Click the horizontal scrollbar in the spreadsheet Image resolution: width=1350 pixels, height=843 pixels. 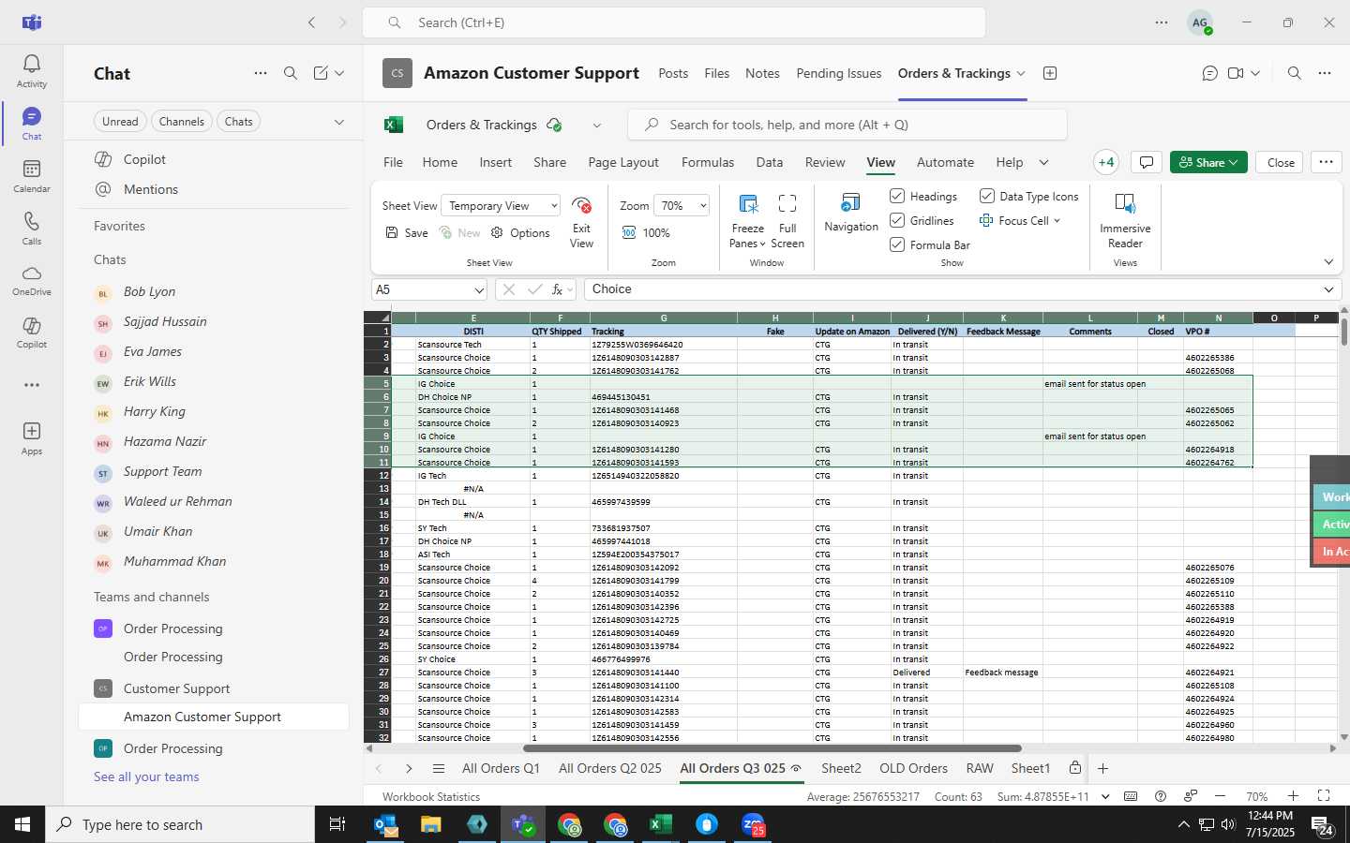pyautogui.click(x=772, y=748)
